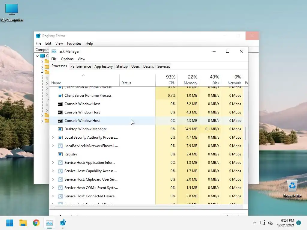
Task: Sort by Memory column showing 22%
Action: (188, 80)
